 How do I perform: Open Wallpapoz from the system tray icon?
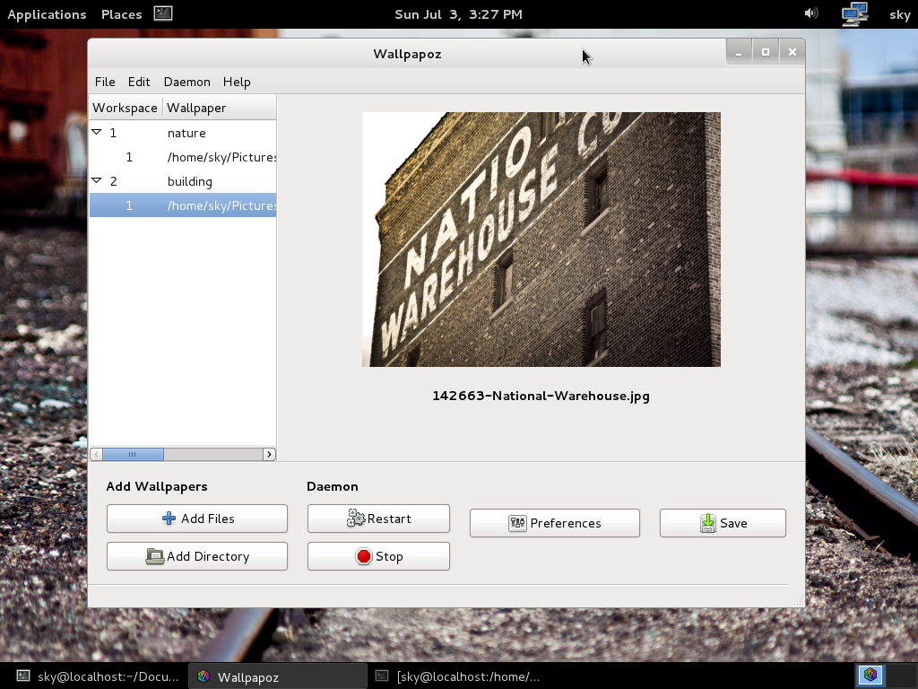(869, 675)
